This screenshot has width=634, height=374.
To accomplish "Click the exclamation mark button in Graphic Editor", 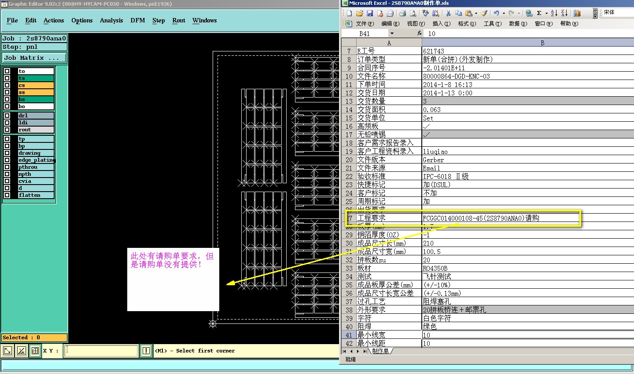I will click(146, 351).
